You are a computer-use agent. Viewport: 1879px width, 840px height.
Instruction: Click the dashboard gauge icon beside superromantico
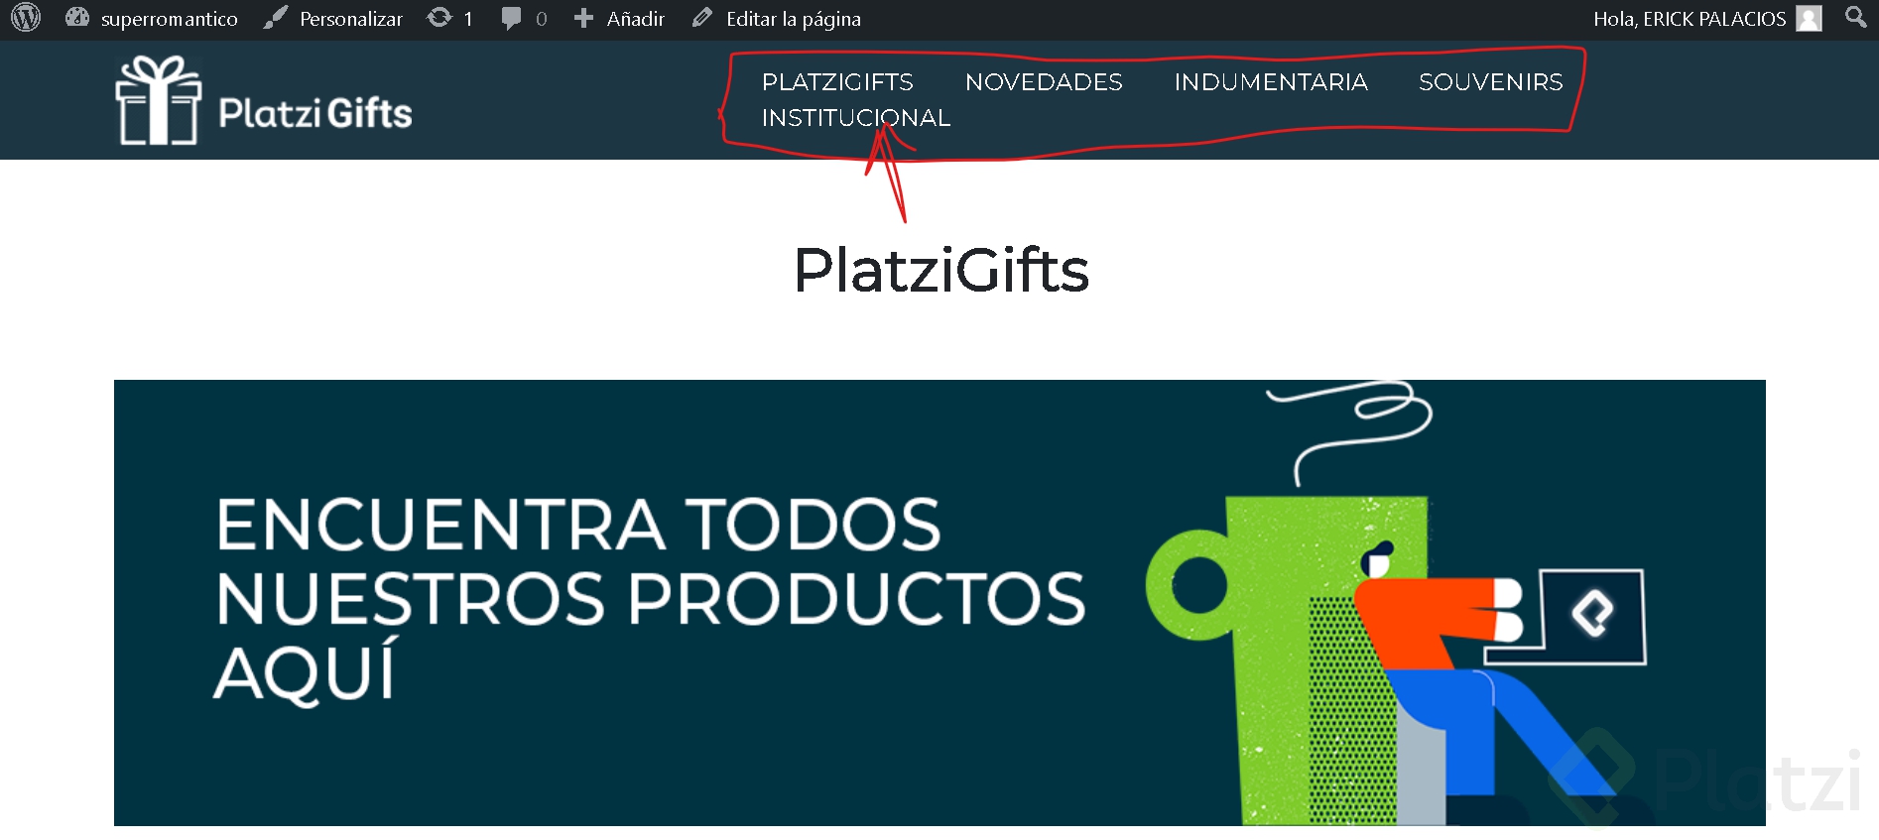pyautogui.click(x=77, y=18)
